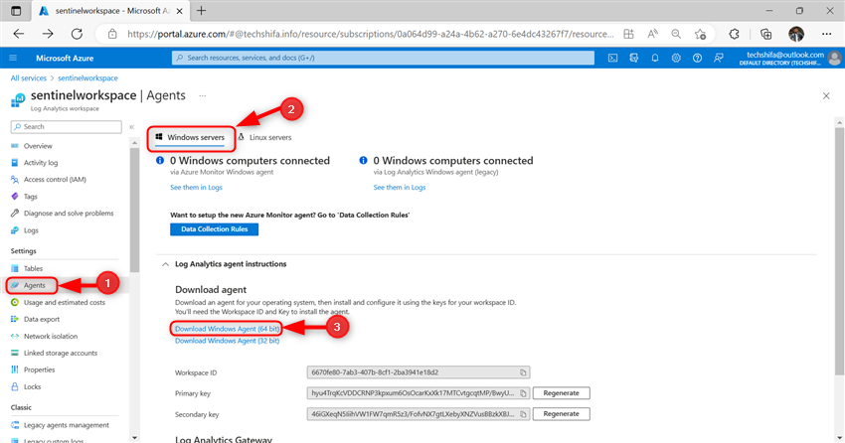Open the notifications bell
Image resolution: width=845 pixels, height=443 pixels.
(655, 58)
